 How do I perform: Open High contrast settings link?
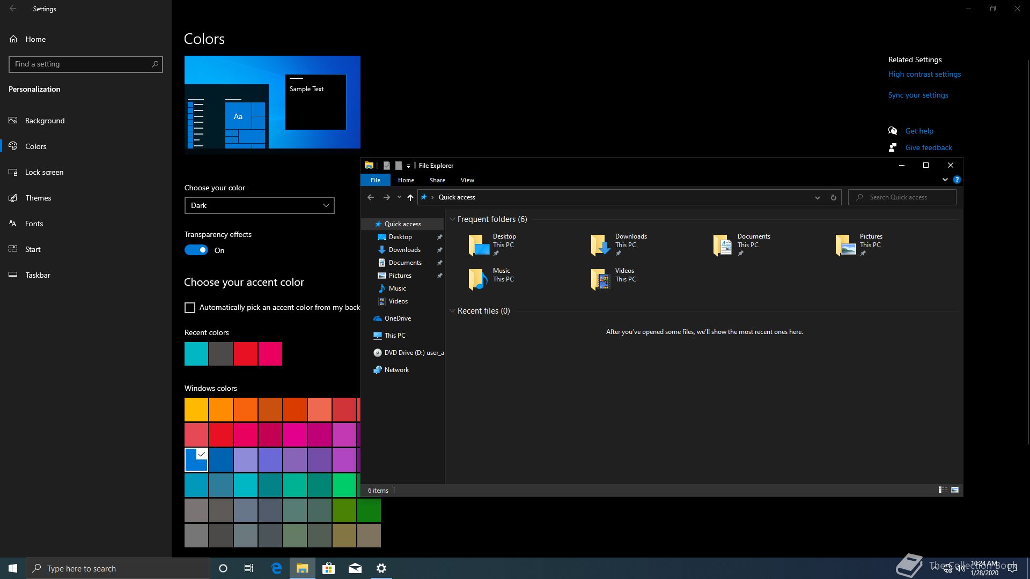click(x=924, y=74)
